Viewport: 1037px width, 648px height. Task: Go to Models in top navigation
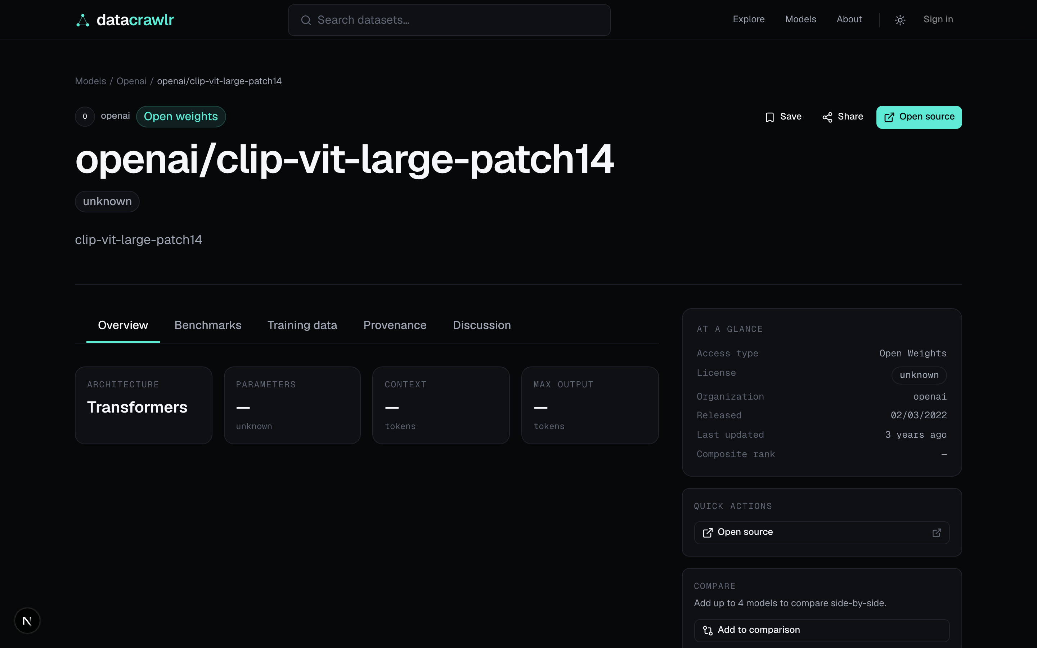[800, 19]
